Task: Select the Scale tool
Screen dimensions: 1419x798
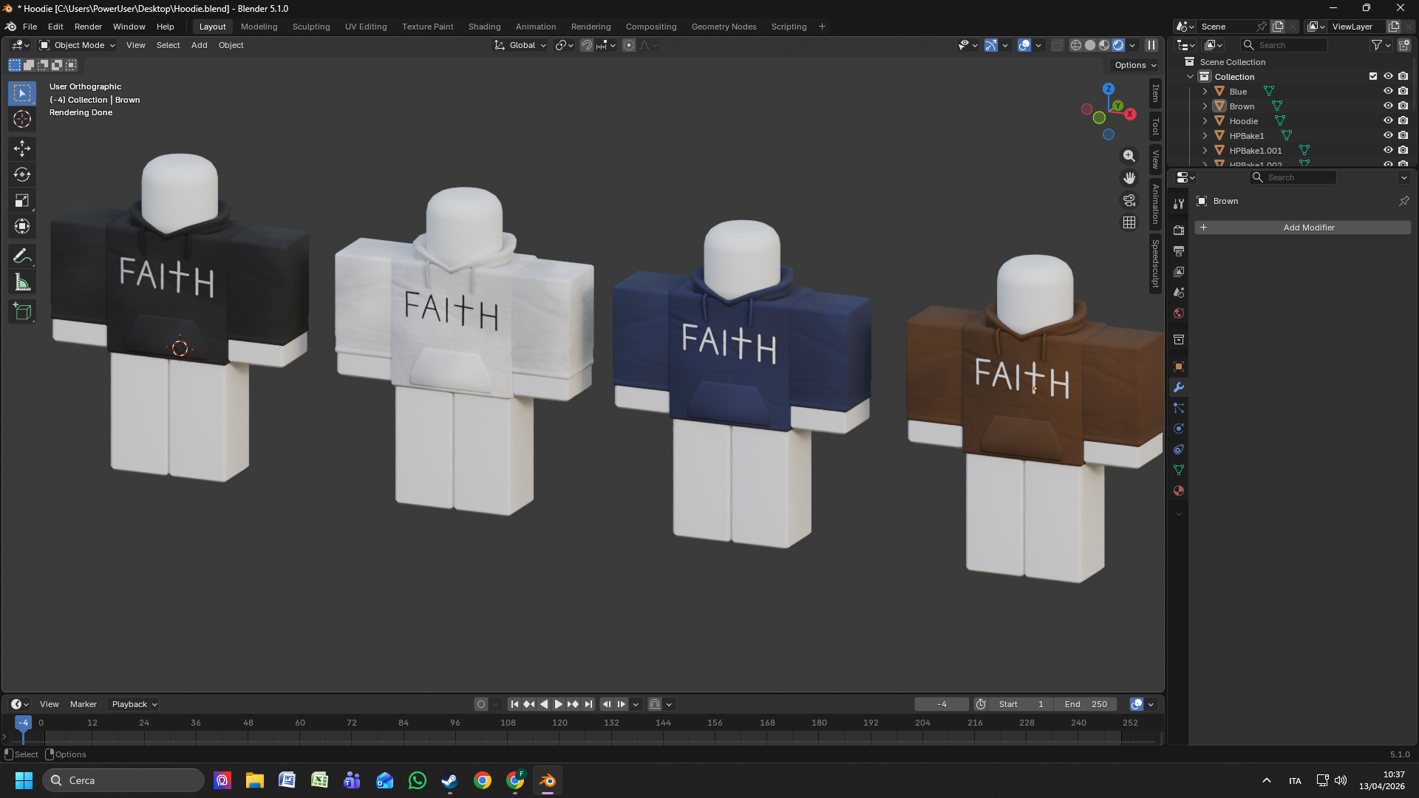Action: point(22,201)
